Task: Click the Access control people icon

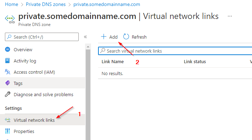Action: coord(7,72)
